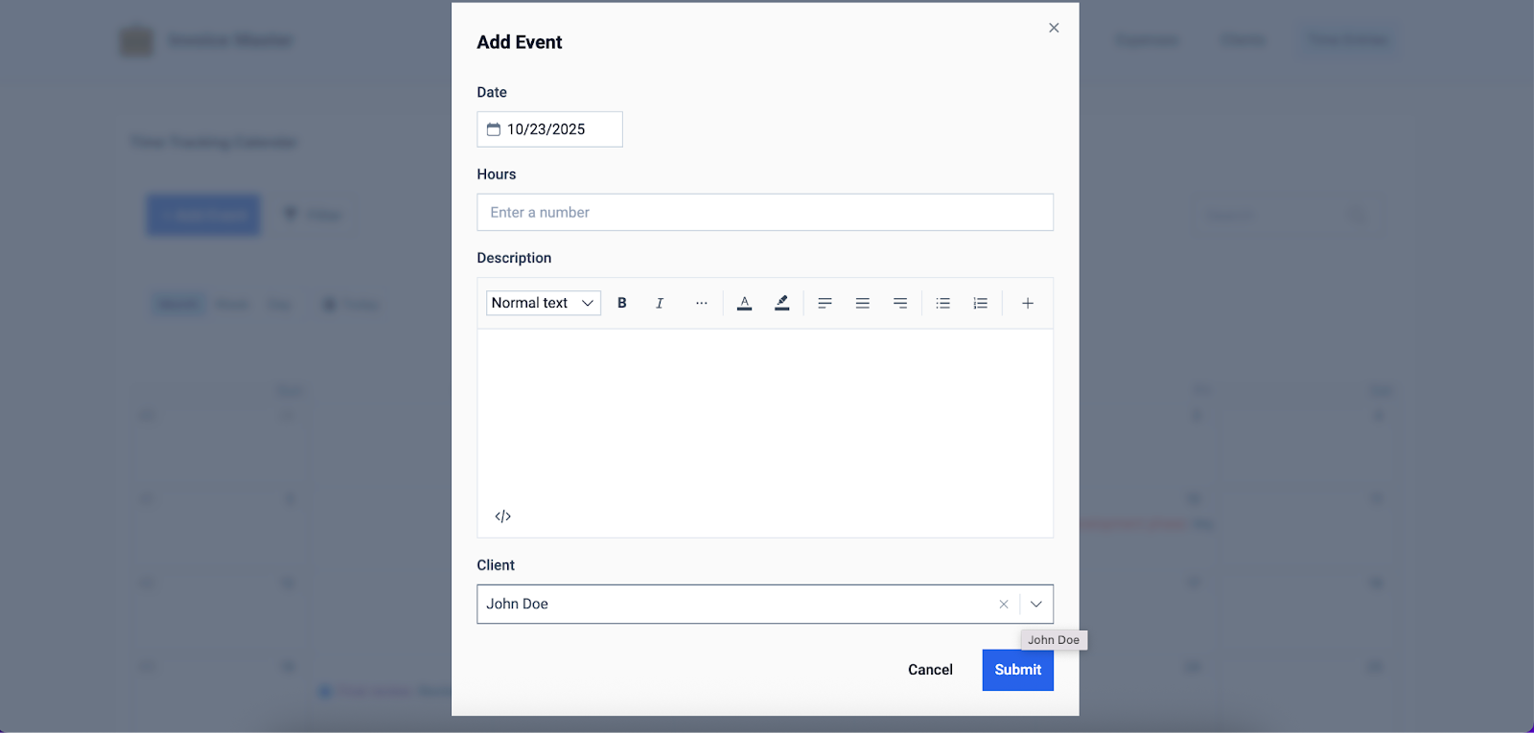This screenshot has width=1534, height=733.
Task: Expand the Client dropdown list
Action: click(x=1035, y=605)
